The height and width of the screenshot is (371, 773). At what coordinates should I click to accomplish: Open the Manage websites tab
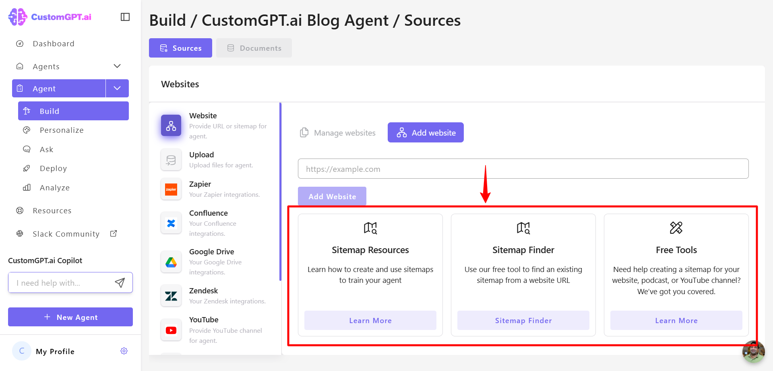(338, 133)
